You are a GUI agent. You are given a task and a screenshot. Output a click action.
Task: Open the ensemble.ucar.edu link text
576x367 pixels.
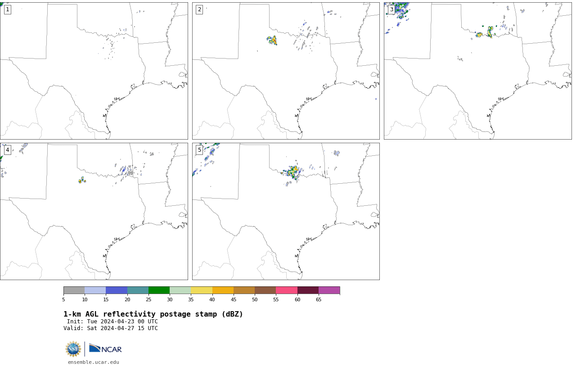(x=94, y=362)
